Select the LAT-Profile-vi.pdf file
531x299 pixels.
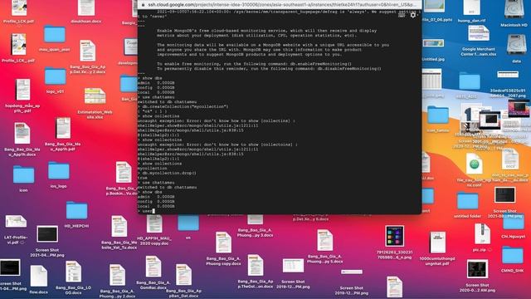click(16, 222)
